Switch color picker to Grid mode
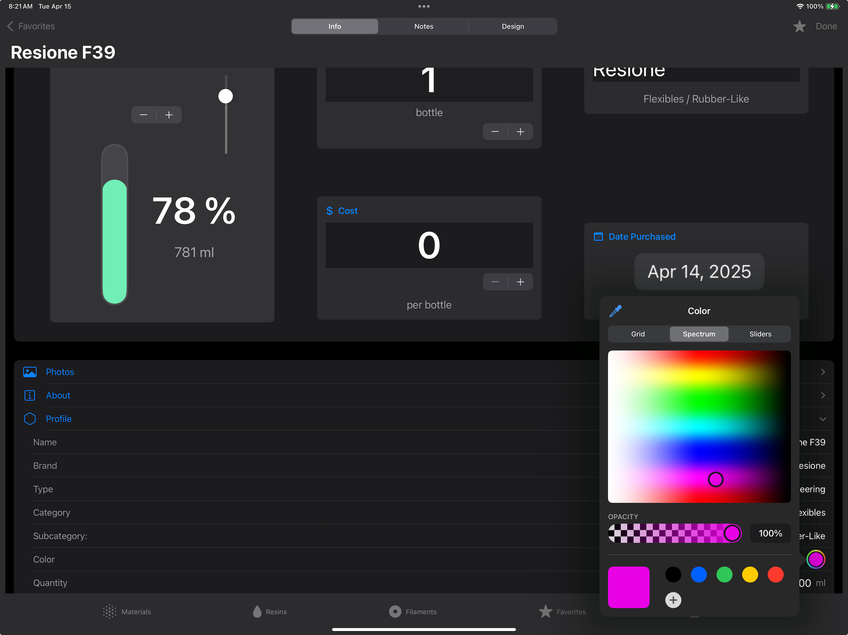The height and width of the screenshot is (635, 848). coord(638,334)
